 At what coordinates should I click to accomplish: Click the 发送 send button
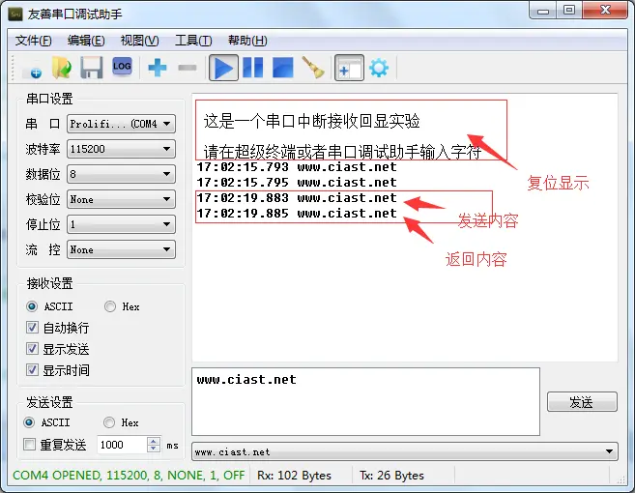[582, 402]
